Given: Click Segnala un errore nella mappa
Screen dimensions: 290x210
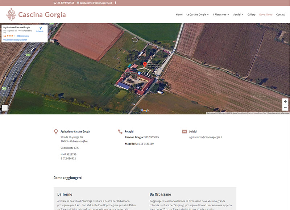Looking at the screenshot, I should [278, 113].
